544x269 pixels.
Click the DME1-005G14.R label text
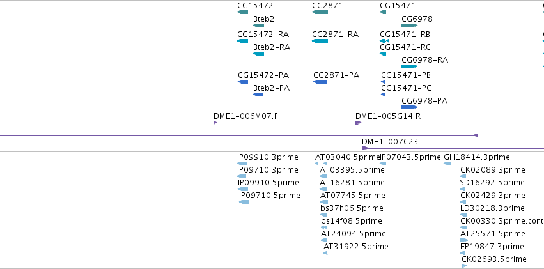388,116
